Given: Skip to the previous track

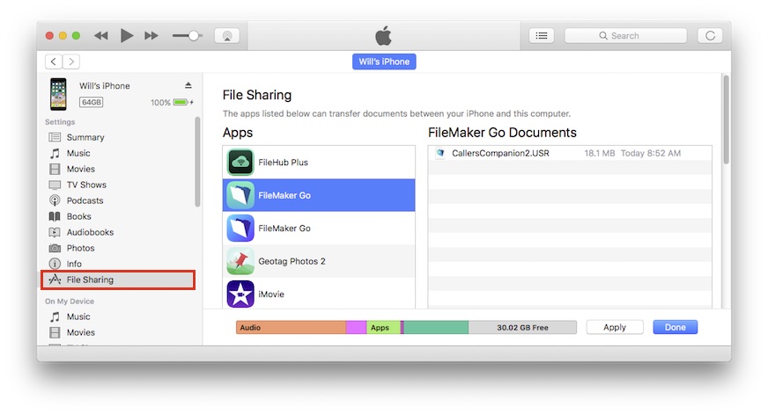Looking at the screenshot, I should tap(100, 35).
